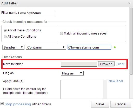Cancel the filter creation
The image size is (134, 110).
[x=121, y=104]
